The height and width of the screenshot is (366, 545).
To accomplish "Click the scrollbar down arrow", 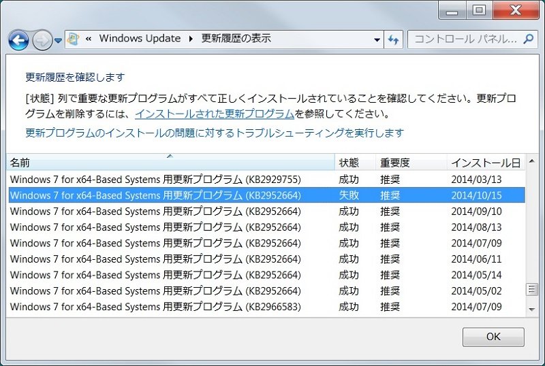I will click(531, 309).
